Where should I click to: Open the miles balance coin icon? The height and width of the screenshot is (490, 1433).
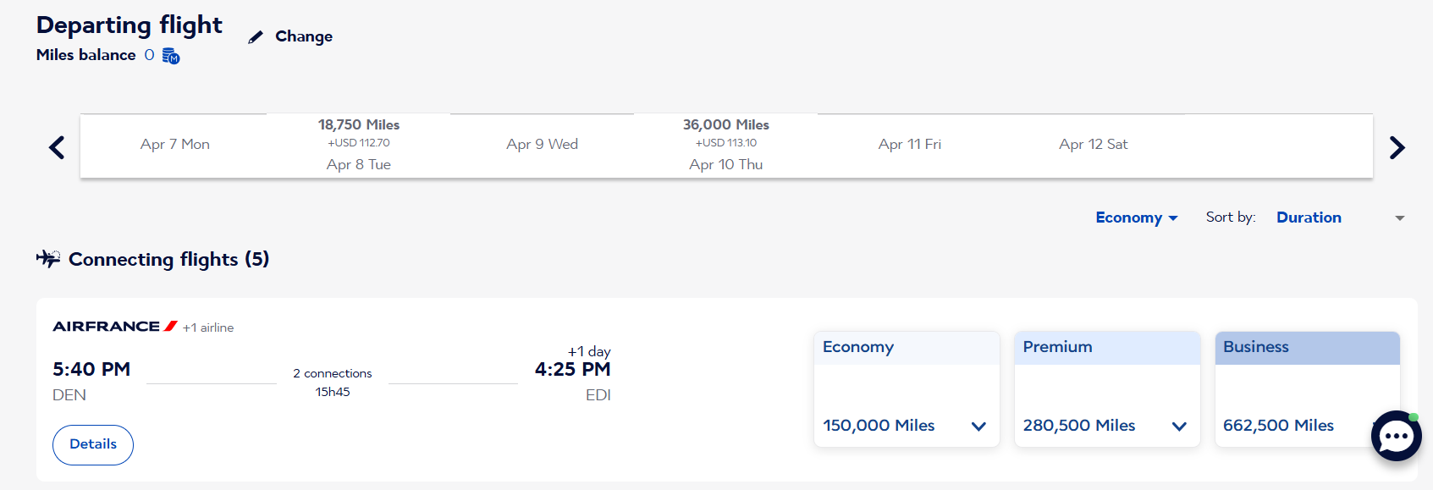tap(171, 56)
